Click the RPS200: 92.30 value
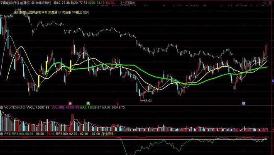Image resolution: width=274 pixels, height=155 pixels. (66, 134)
